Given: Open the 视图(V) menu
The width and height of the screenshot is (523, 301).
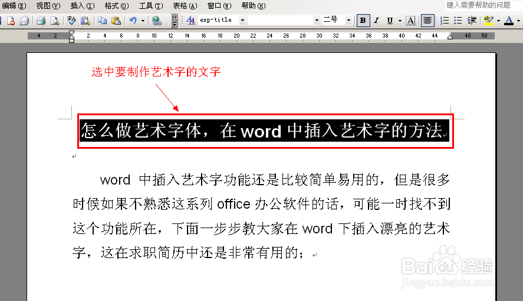Looking at the screenshot, I should click(48, 6).
